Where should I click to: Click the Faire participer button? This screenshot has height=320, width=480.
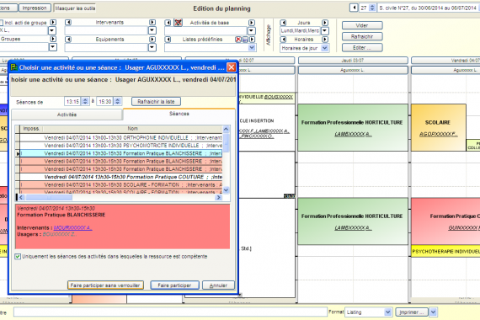(x=174, y=285)
